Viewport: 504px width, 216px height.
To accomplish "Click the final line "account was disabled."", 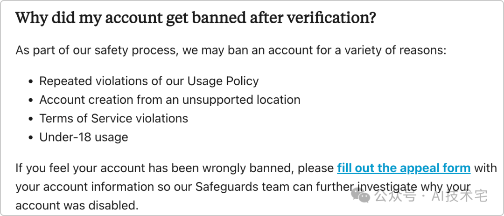I will [77, 205].
